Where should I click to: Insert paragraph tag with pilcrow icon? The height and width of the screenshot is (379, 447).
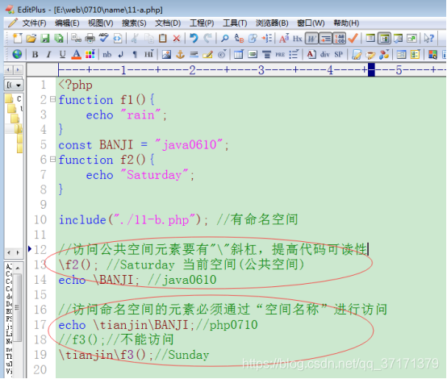(135, 54)
